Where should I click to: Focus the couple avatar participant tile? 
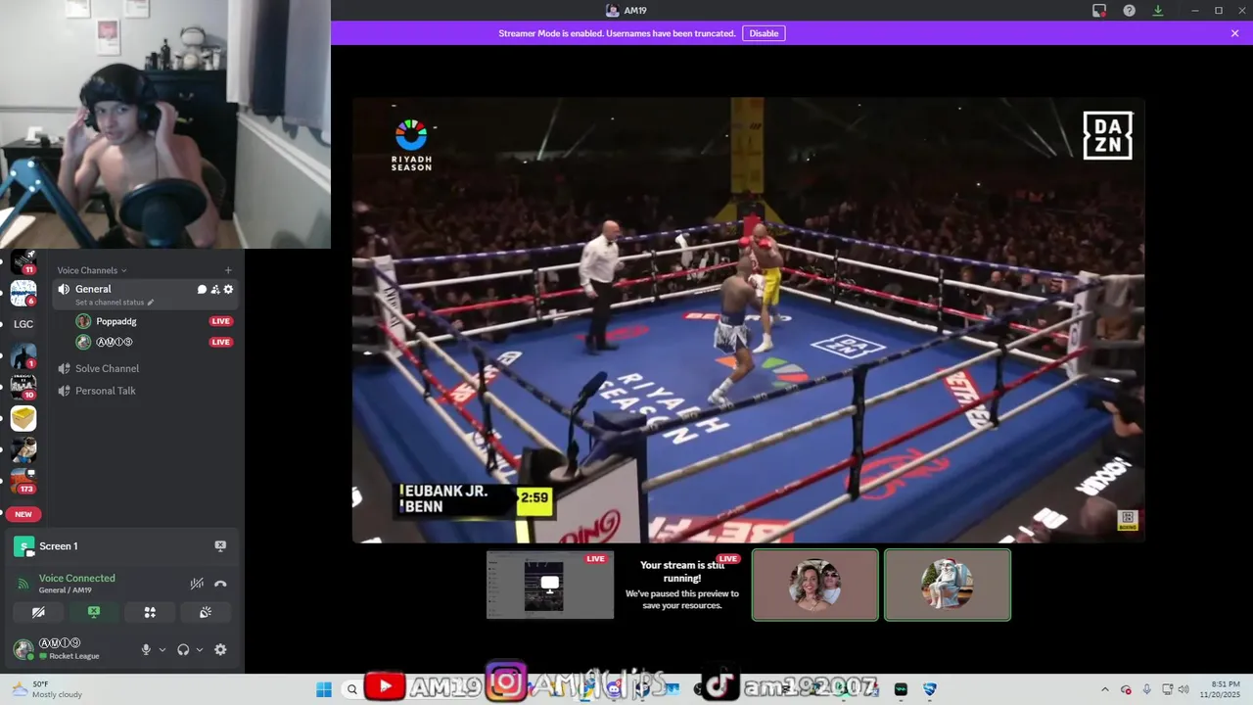pos(815,585)
